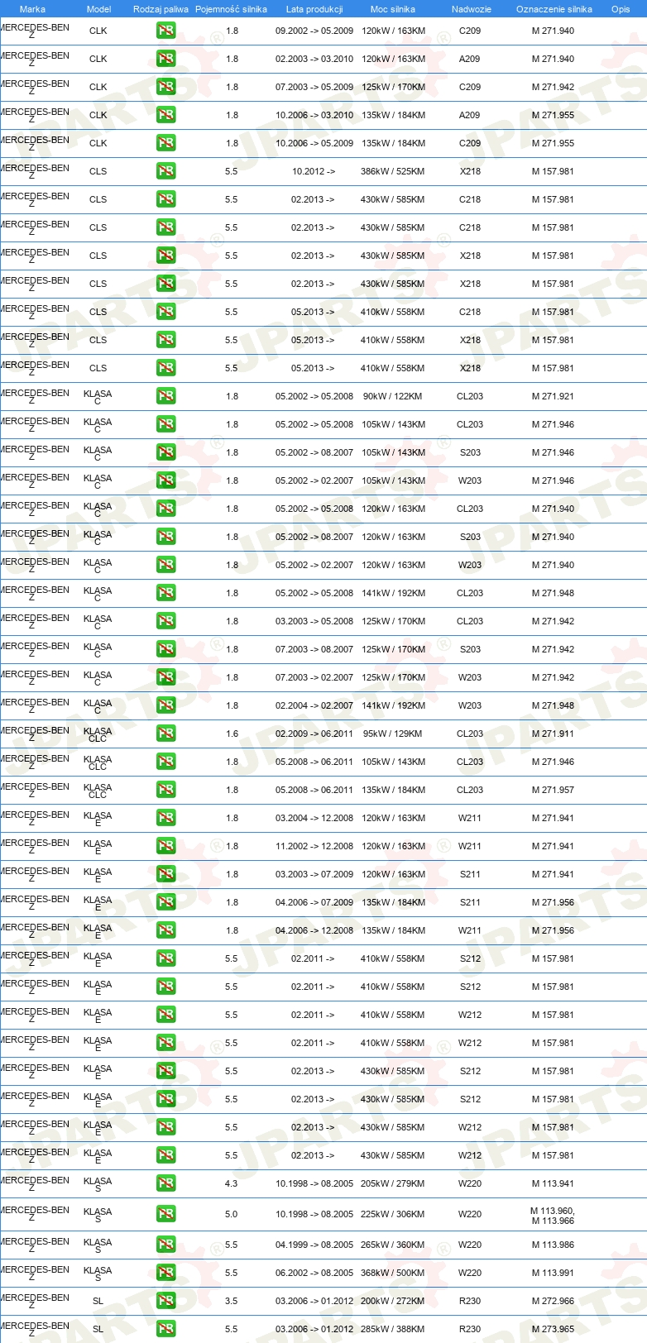Click the Oznaczenie silnika column header
This screenshot has width=647, height=1343.
click(x=554, y=9)
